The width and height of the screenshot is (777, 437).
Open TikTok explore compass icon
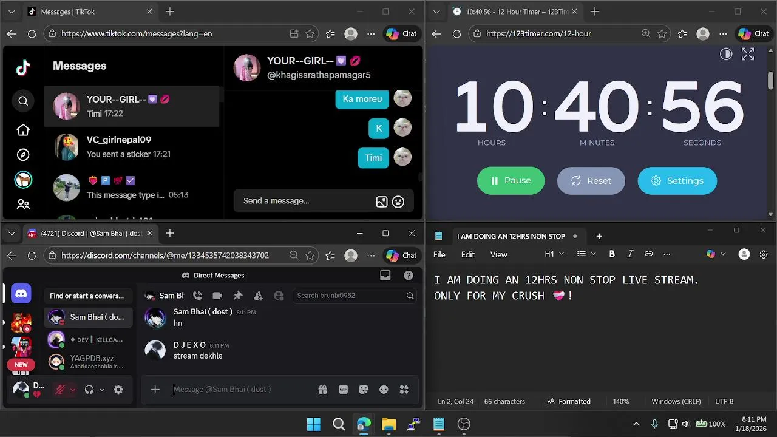[23, 155]
